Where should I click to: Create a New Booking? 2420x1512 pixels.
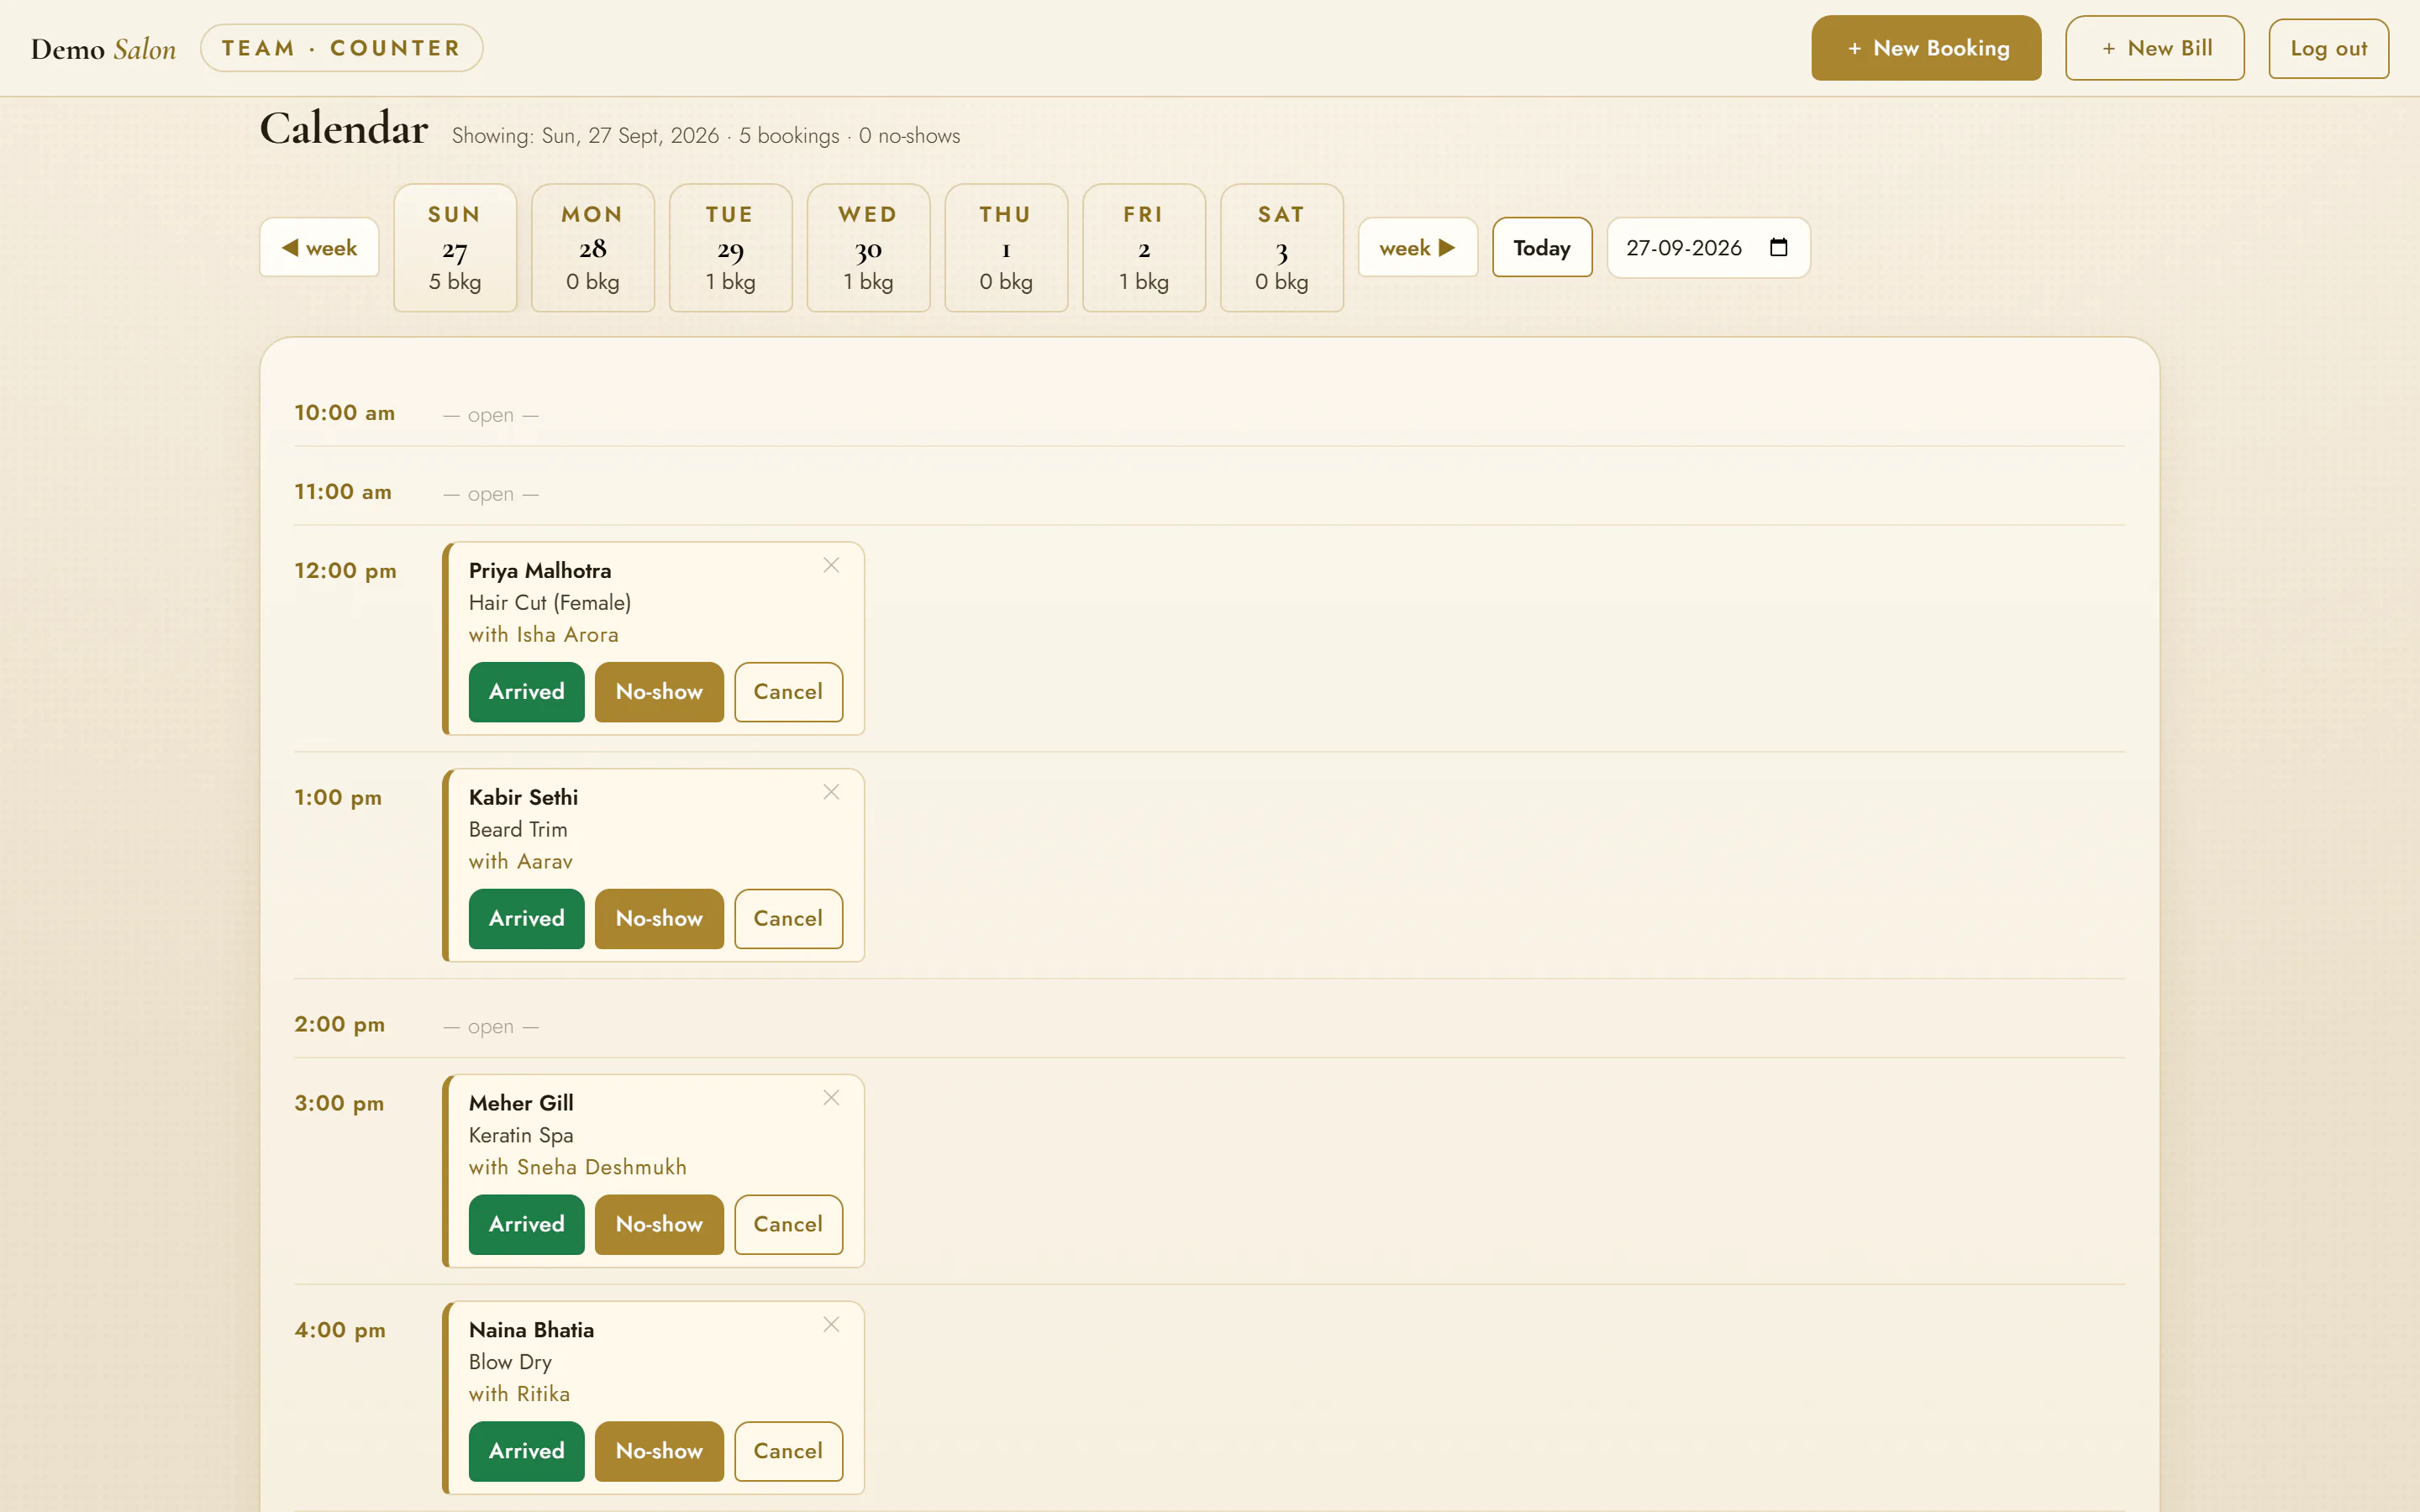point(1926,48)
